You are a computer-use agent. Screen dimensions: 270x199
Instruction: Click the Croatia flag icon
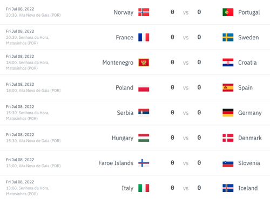[228, 63]
